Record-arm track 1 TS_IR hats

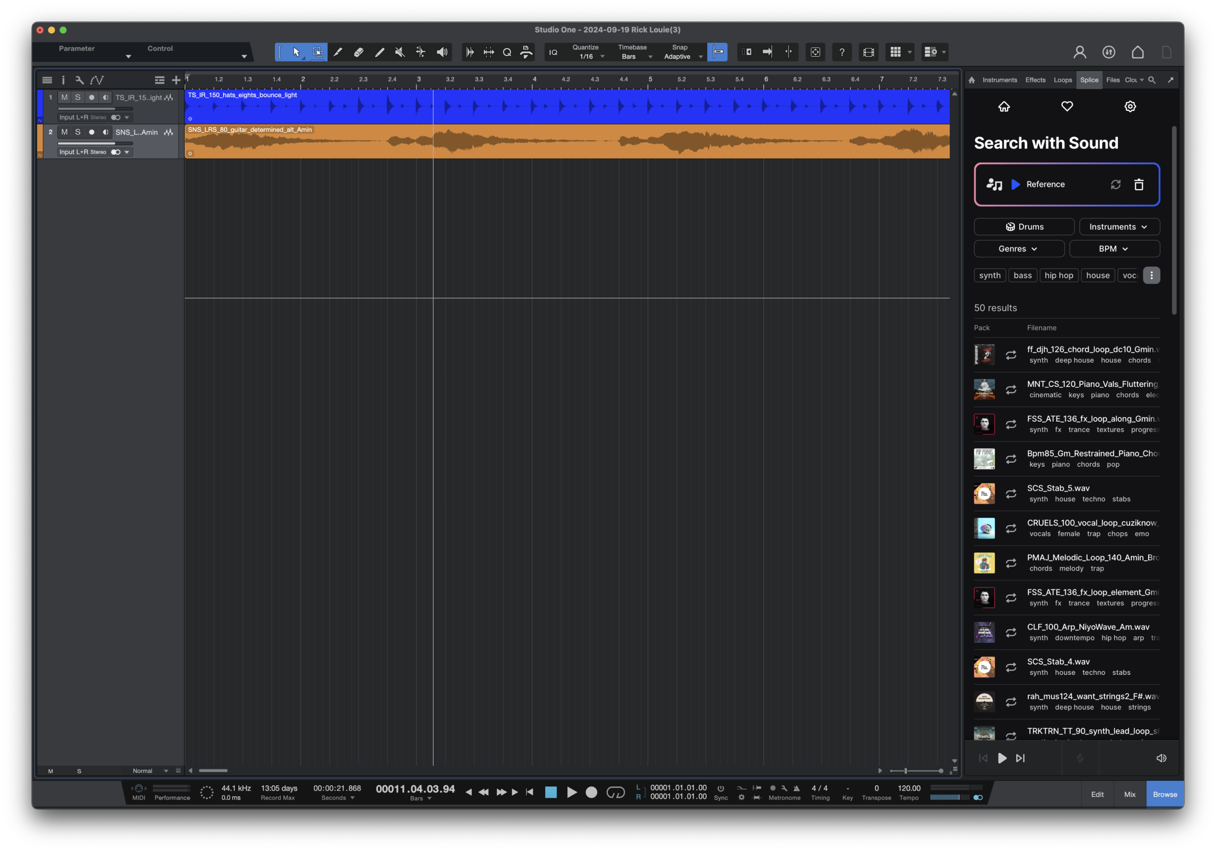coord(92,98)
